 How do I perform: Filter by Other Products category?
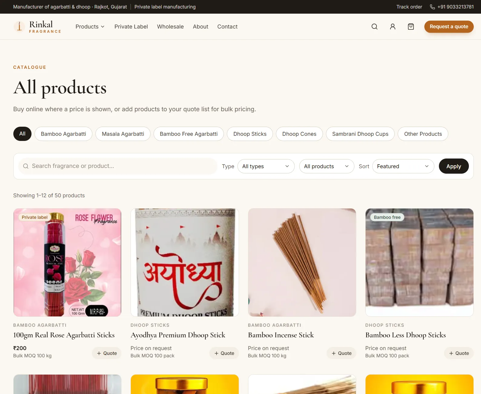point(423,134)
